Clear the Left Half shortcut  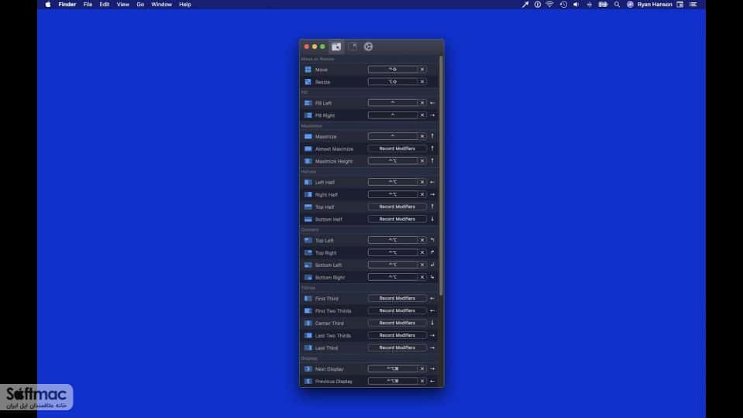click(x=422, y=182)
